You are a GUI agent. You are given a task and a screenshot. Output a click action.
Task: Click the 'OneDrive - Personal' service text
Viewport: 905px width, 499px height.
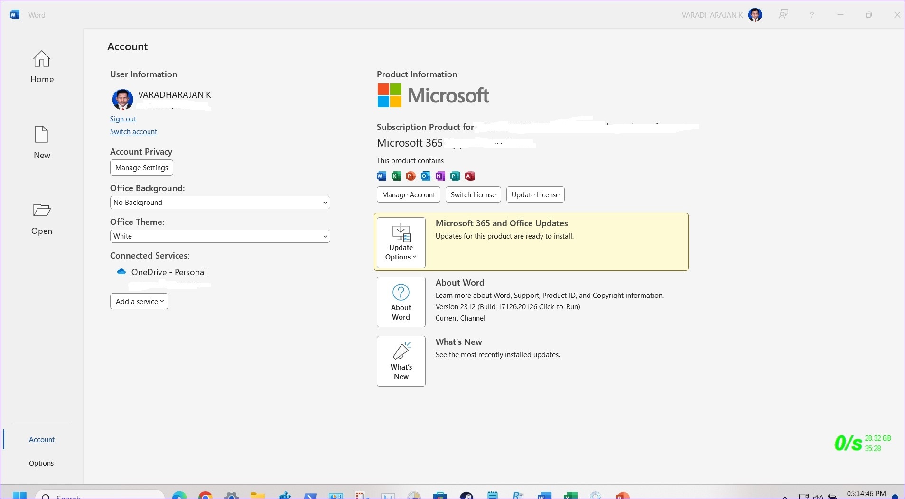[168, 272]
